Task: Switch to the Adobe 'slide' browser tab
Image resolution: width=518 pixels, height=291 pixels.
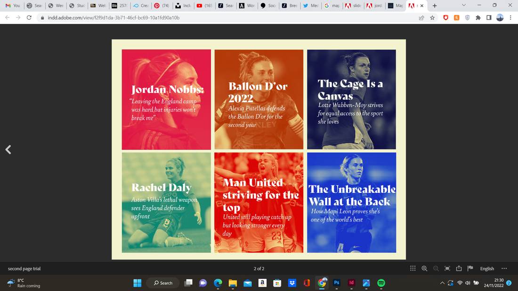Action: 353,6
